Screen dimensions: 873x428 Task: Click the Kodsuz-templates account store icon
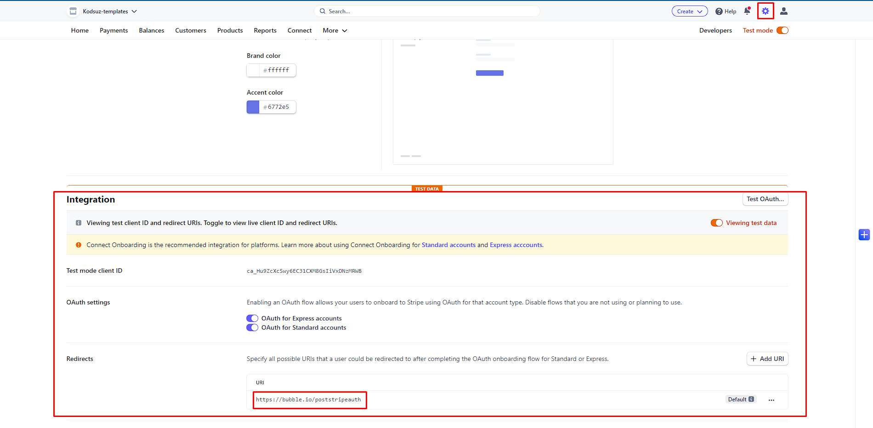pos(73,11)
